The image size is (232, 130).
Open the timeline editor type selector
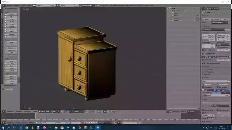[x=4, y=122]
